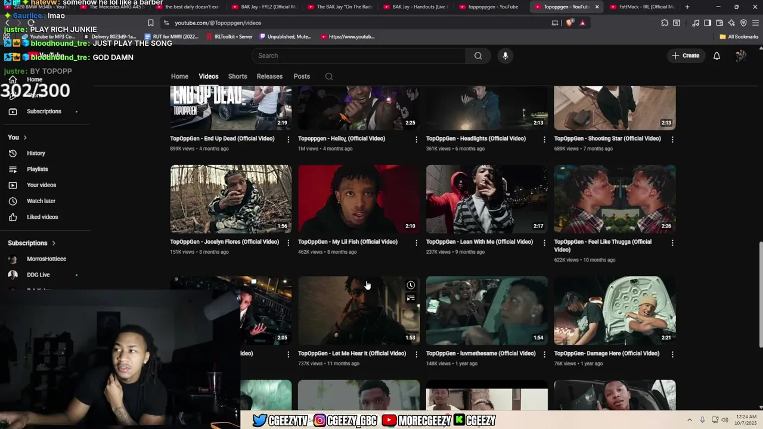Open options menu for Jocelyn Flores video
This screenshot has width=763, height=429.
(x=289, y=243)
